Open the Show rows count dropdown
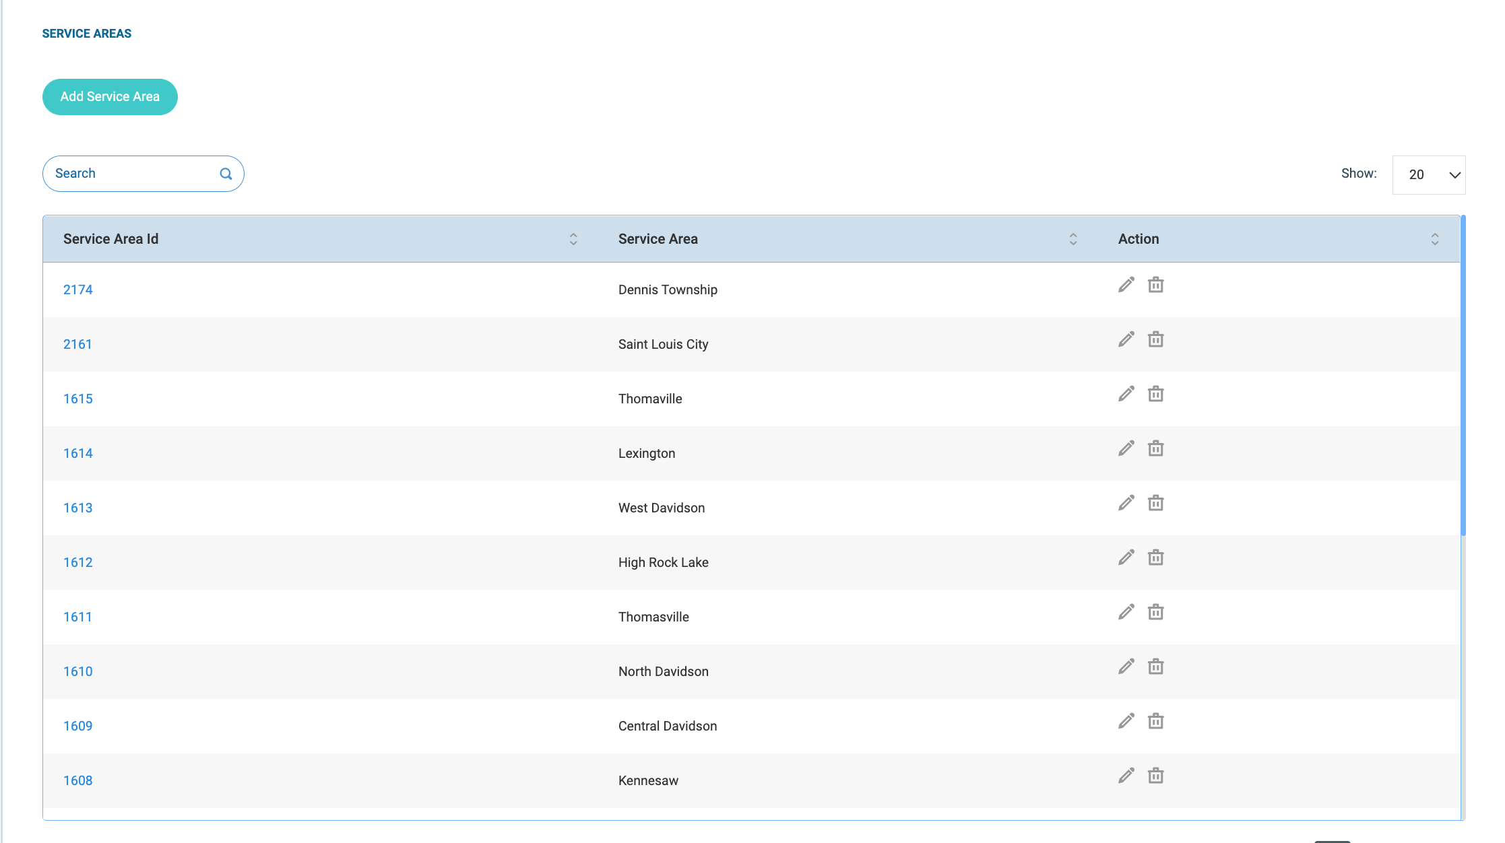 pyautogui.click(x=1428, y=175)
